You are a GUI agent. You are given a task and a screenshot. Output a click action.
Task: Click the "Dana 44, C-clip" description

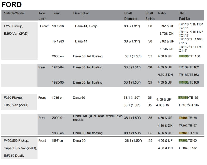tap(86, 26)
